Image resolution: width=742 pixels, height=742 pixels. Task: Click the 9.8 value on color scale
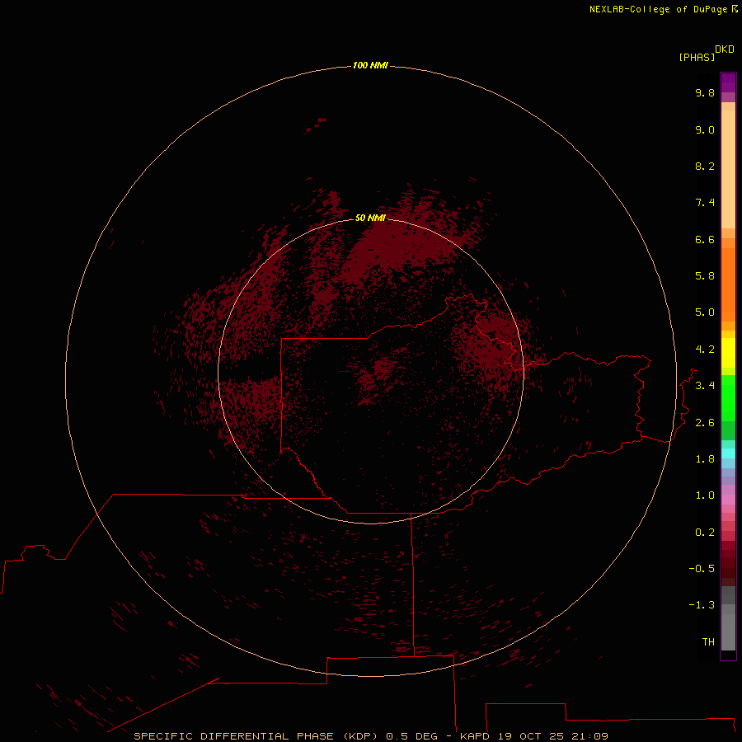coord(705,92)
